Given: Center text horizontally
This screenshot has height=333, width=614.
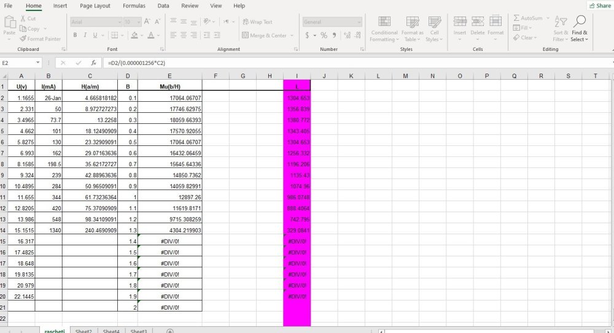Looking at the screenshot, I should pyautogui.click(x=183, y=35).
